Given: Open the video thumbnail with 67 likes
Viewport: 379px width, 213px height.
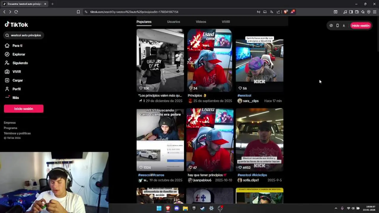Looking at the screenshot, I should (210, 140).
